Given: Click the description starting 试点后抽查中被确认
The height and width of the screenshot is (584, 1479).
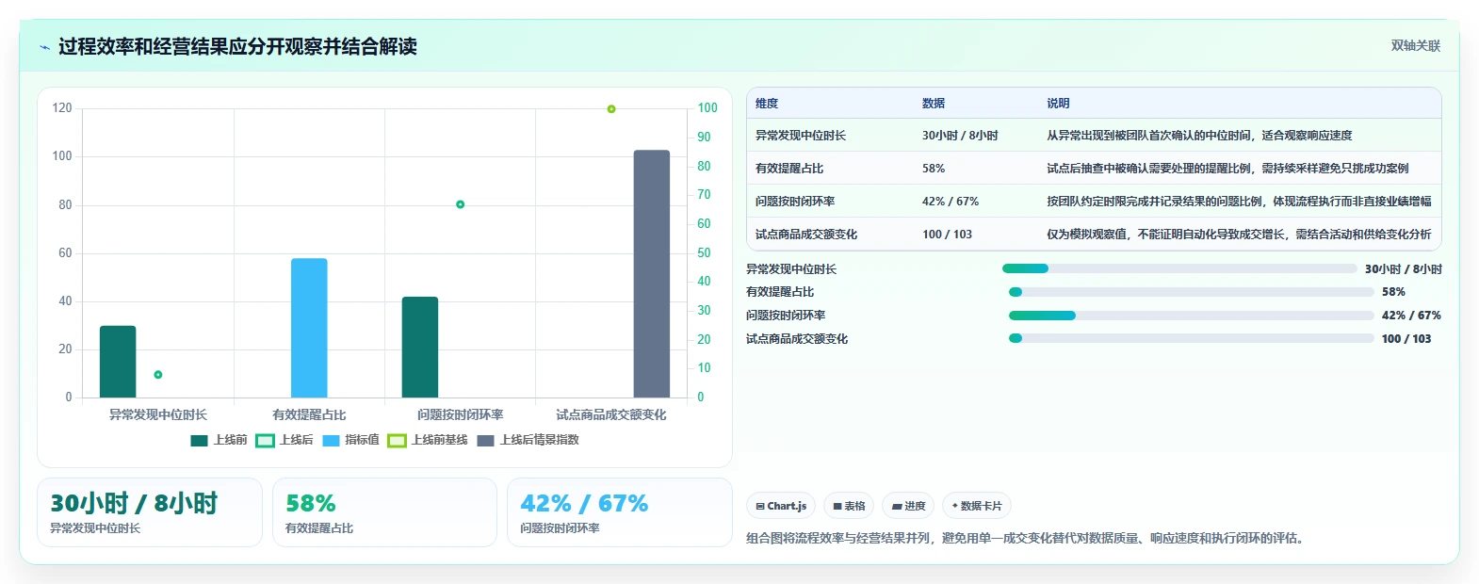Looking at the screenshot, I should (1227, 169).
